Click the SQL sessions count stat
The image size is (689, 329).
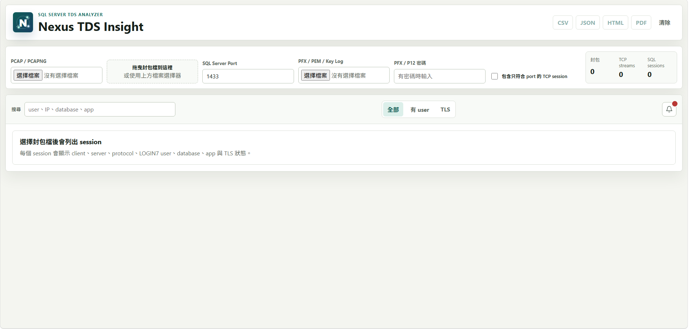tap(656, 67)
